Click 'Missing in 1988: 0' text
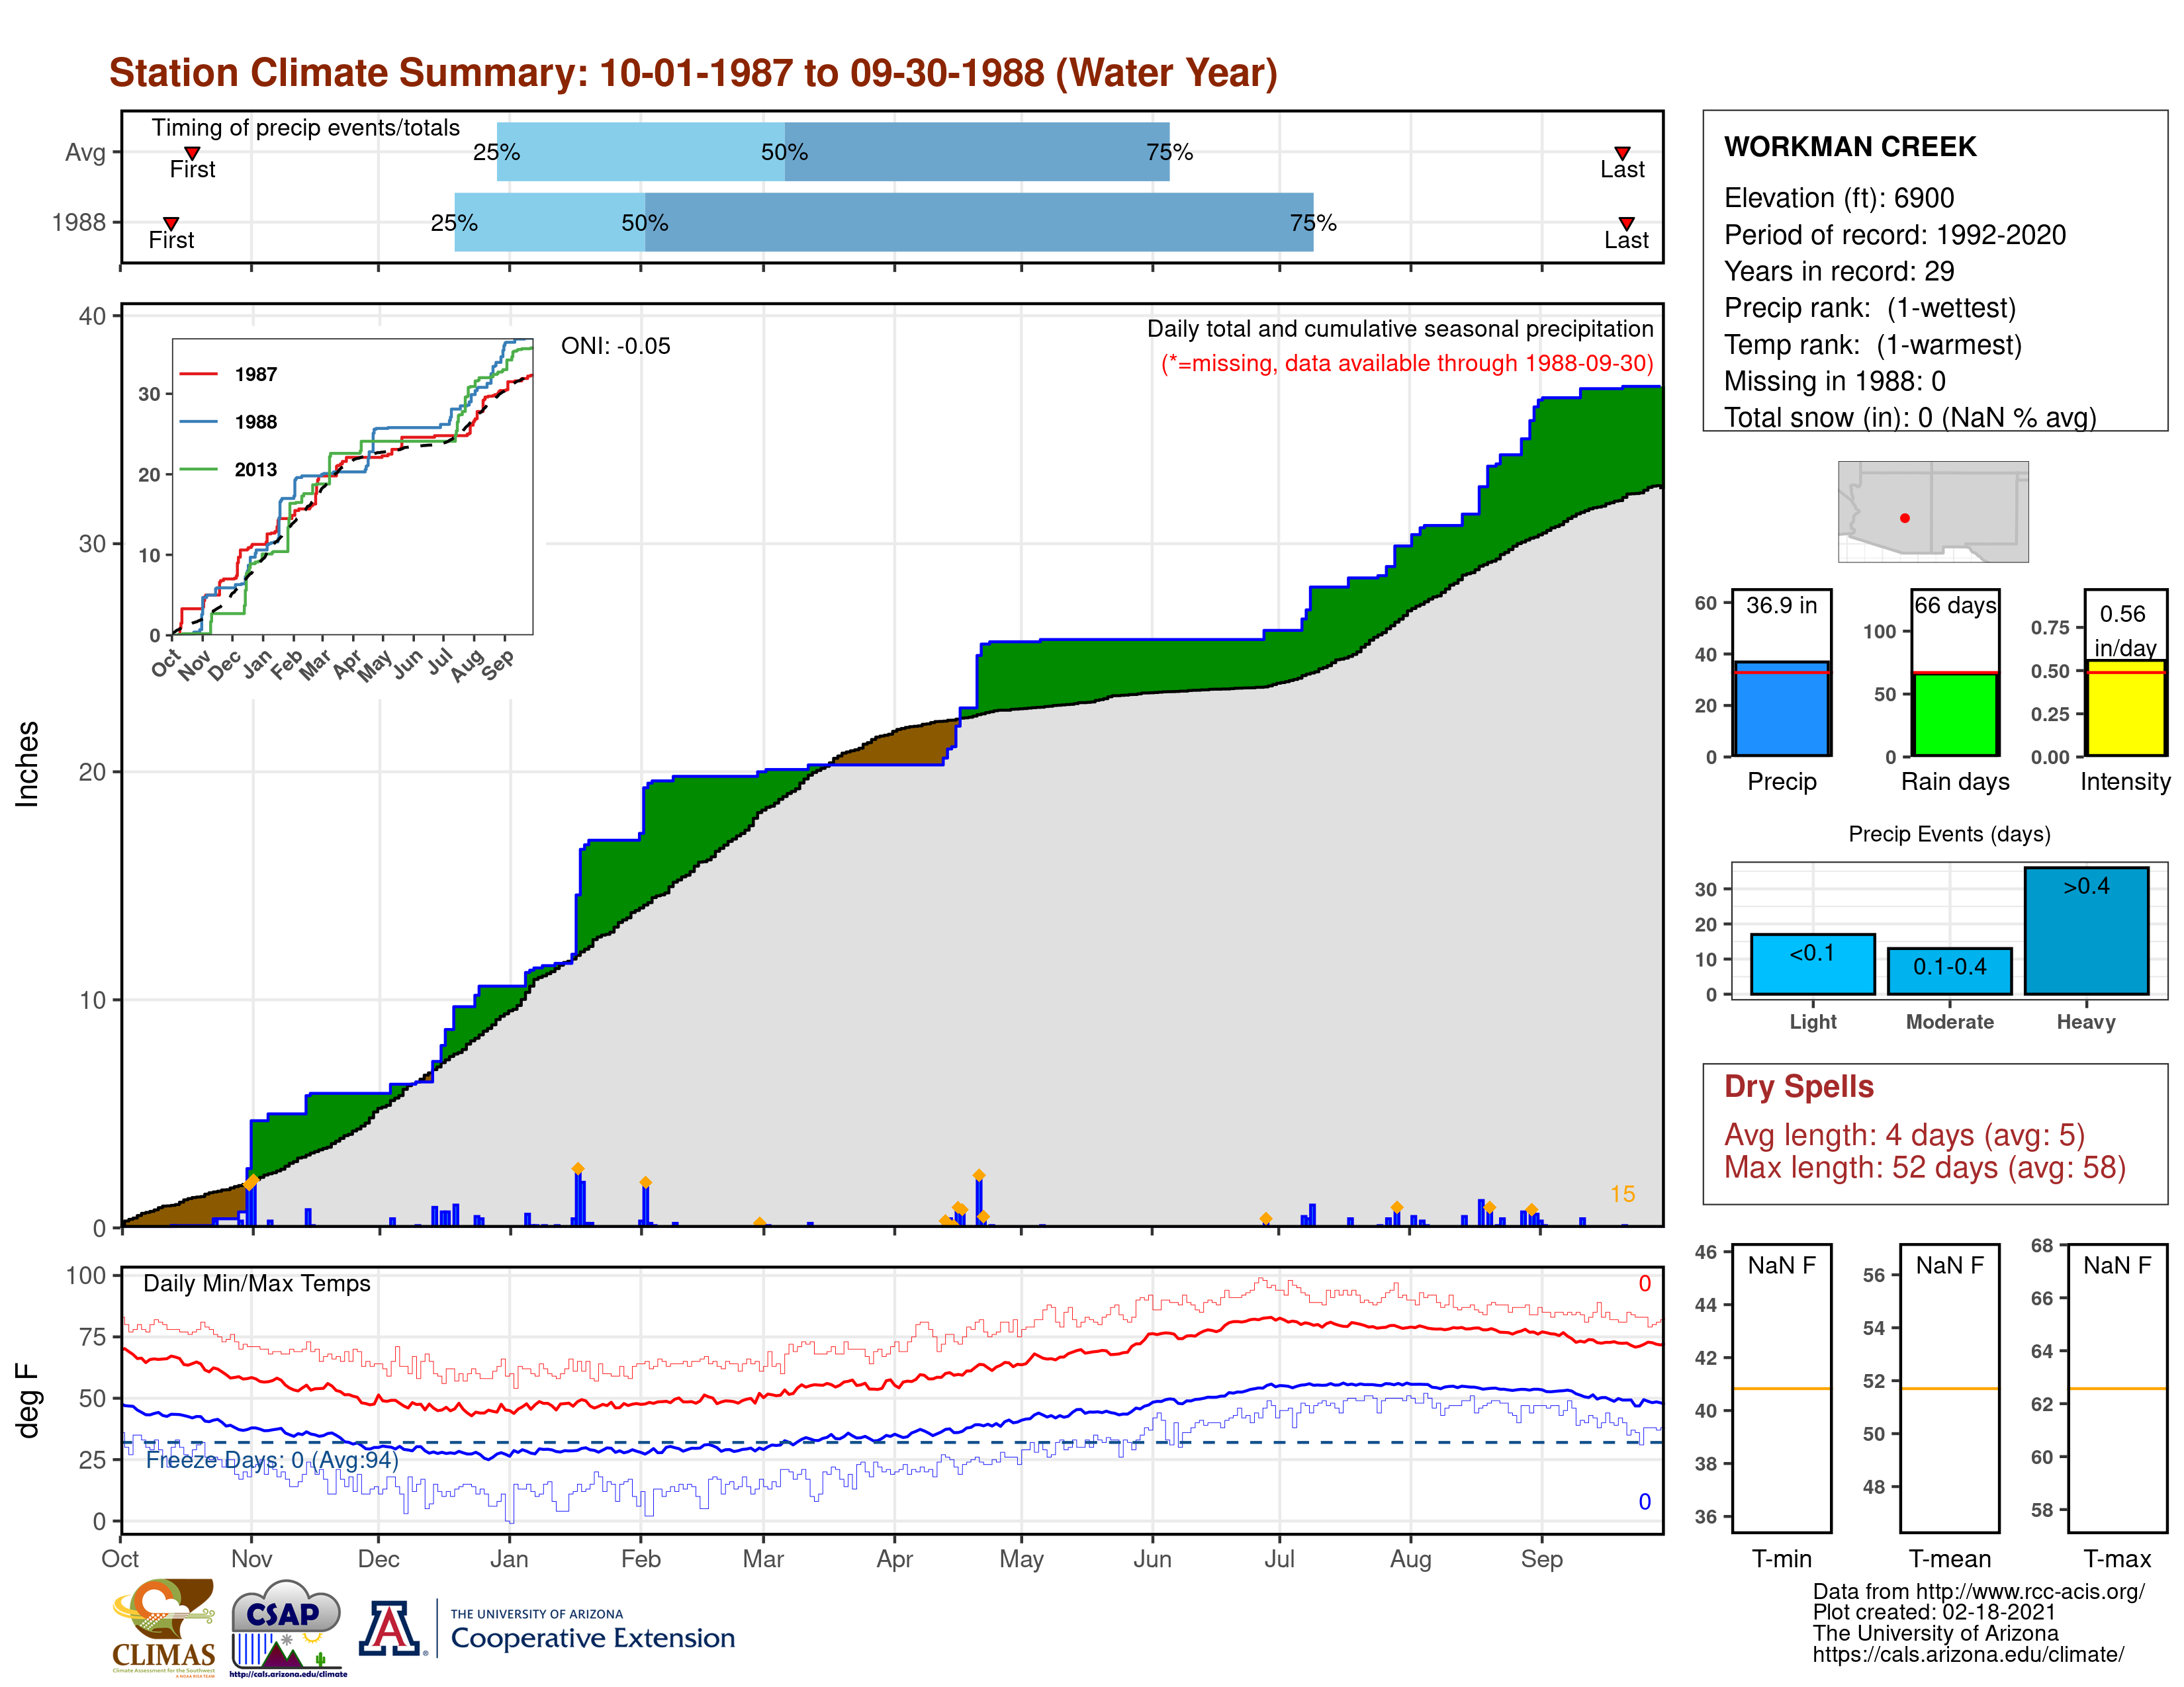2184x1687 pixels. [x=1835, y=381]
